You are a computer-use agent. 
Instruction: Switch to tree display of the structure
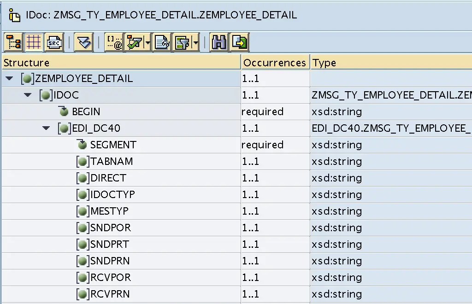click(x=13, y=42)
